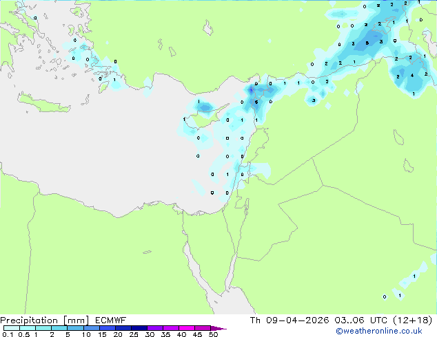Click the 0.5–1 mm legend color swatch

[28, 328]
